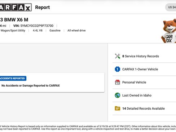Click the Gasoline fuel label
The width and height of the screenshot is (176, 132).
click(x=55, y=31)
